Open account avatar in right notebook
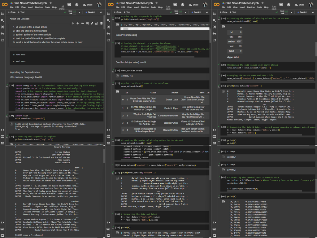This screenshot has width=317, height=238. (311, 5)
